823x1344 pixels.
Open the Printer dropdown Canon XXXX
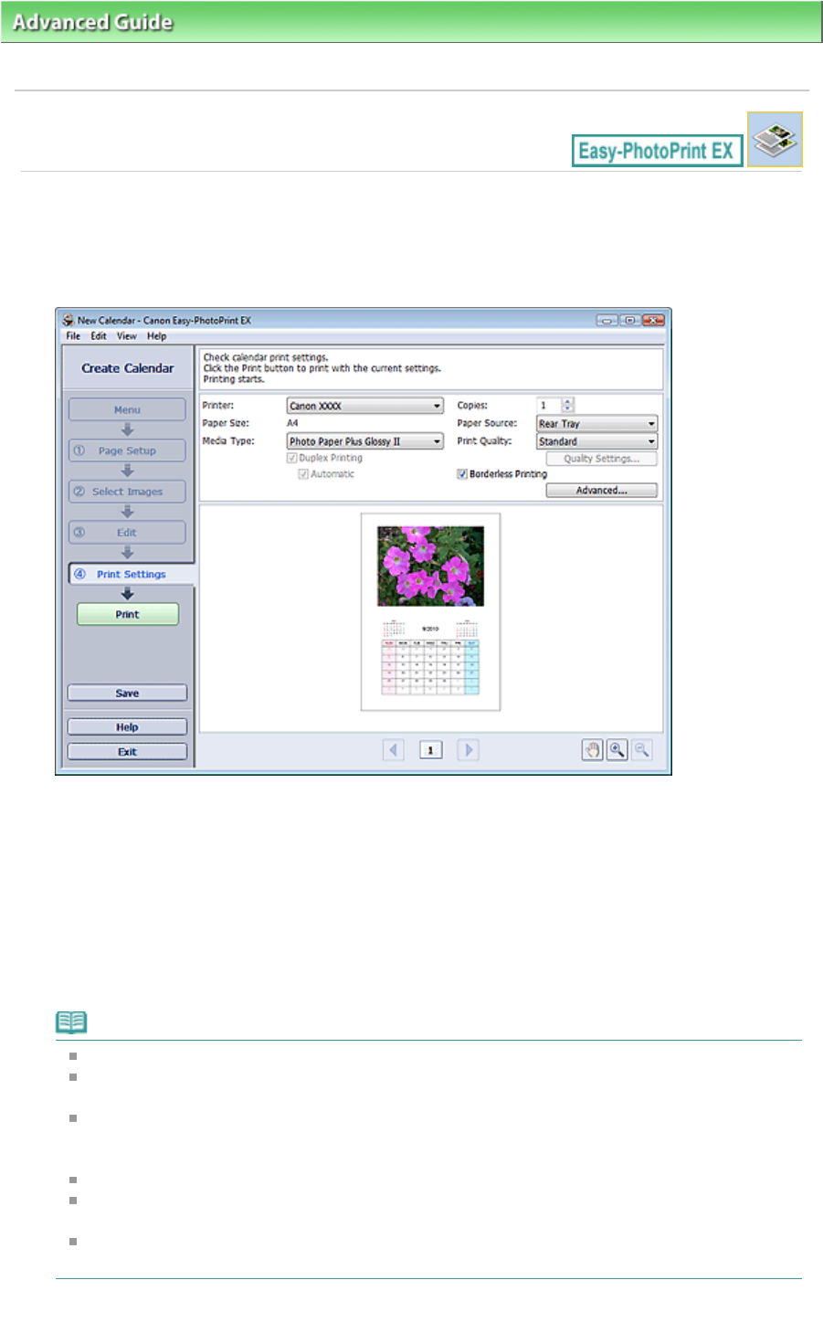click(365, 406)
